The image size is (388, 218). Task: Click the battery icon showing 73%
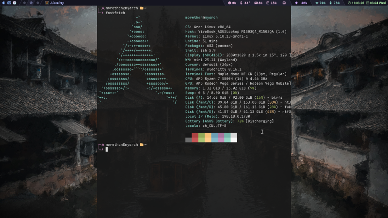point(330,3)
